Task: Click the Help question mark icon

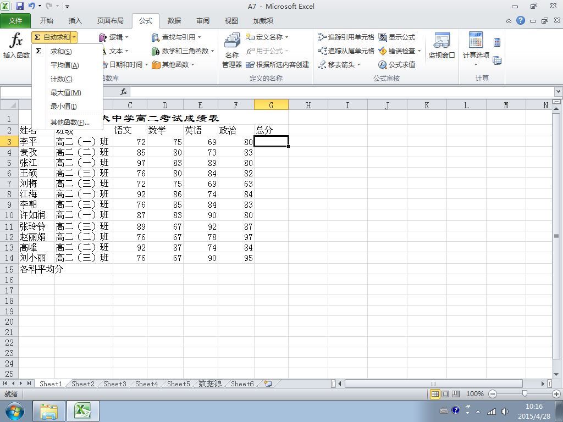Action: click(520, 20)
